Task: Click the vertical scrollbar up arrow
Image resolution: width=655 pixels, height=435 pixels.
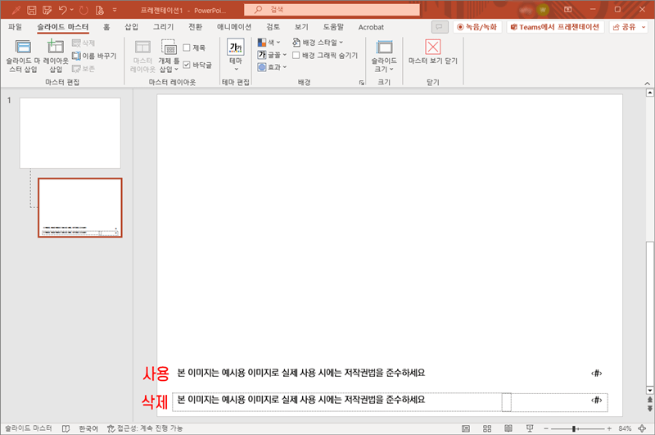Action: tap(649, 93)
